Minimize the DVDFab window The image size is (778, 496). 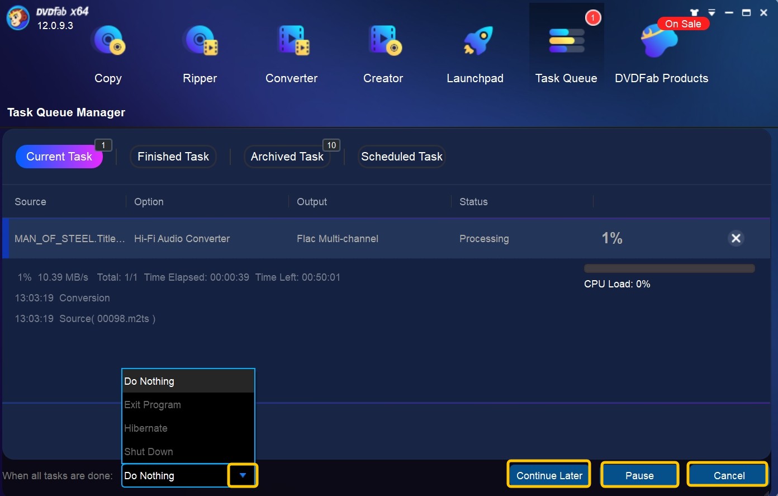(729, 12)
